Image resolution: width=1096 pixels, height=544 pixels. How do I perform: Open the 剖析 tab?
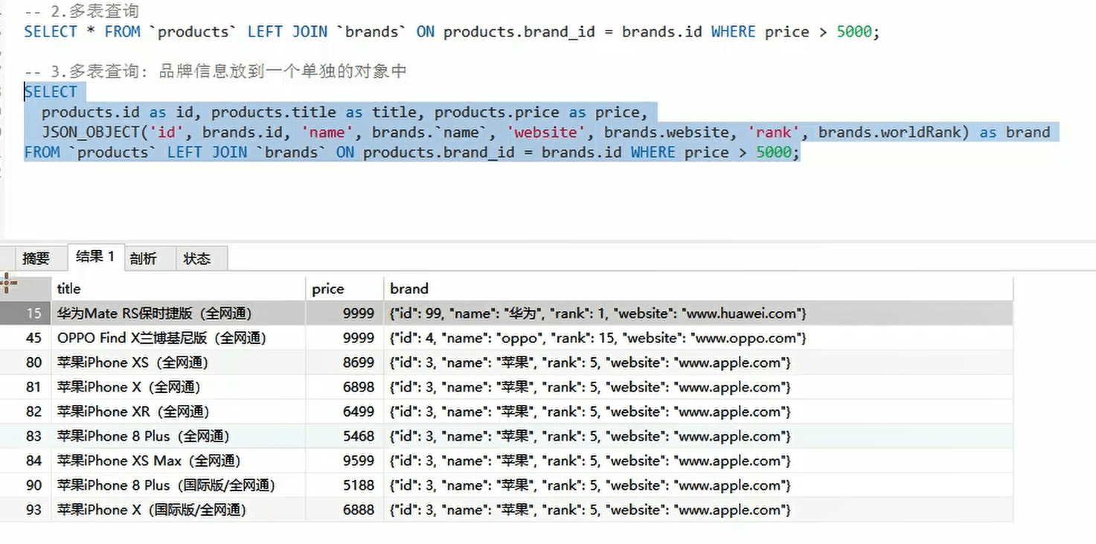(143, 258)
